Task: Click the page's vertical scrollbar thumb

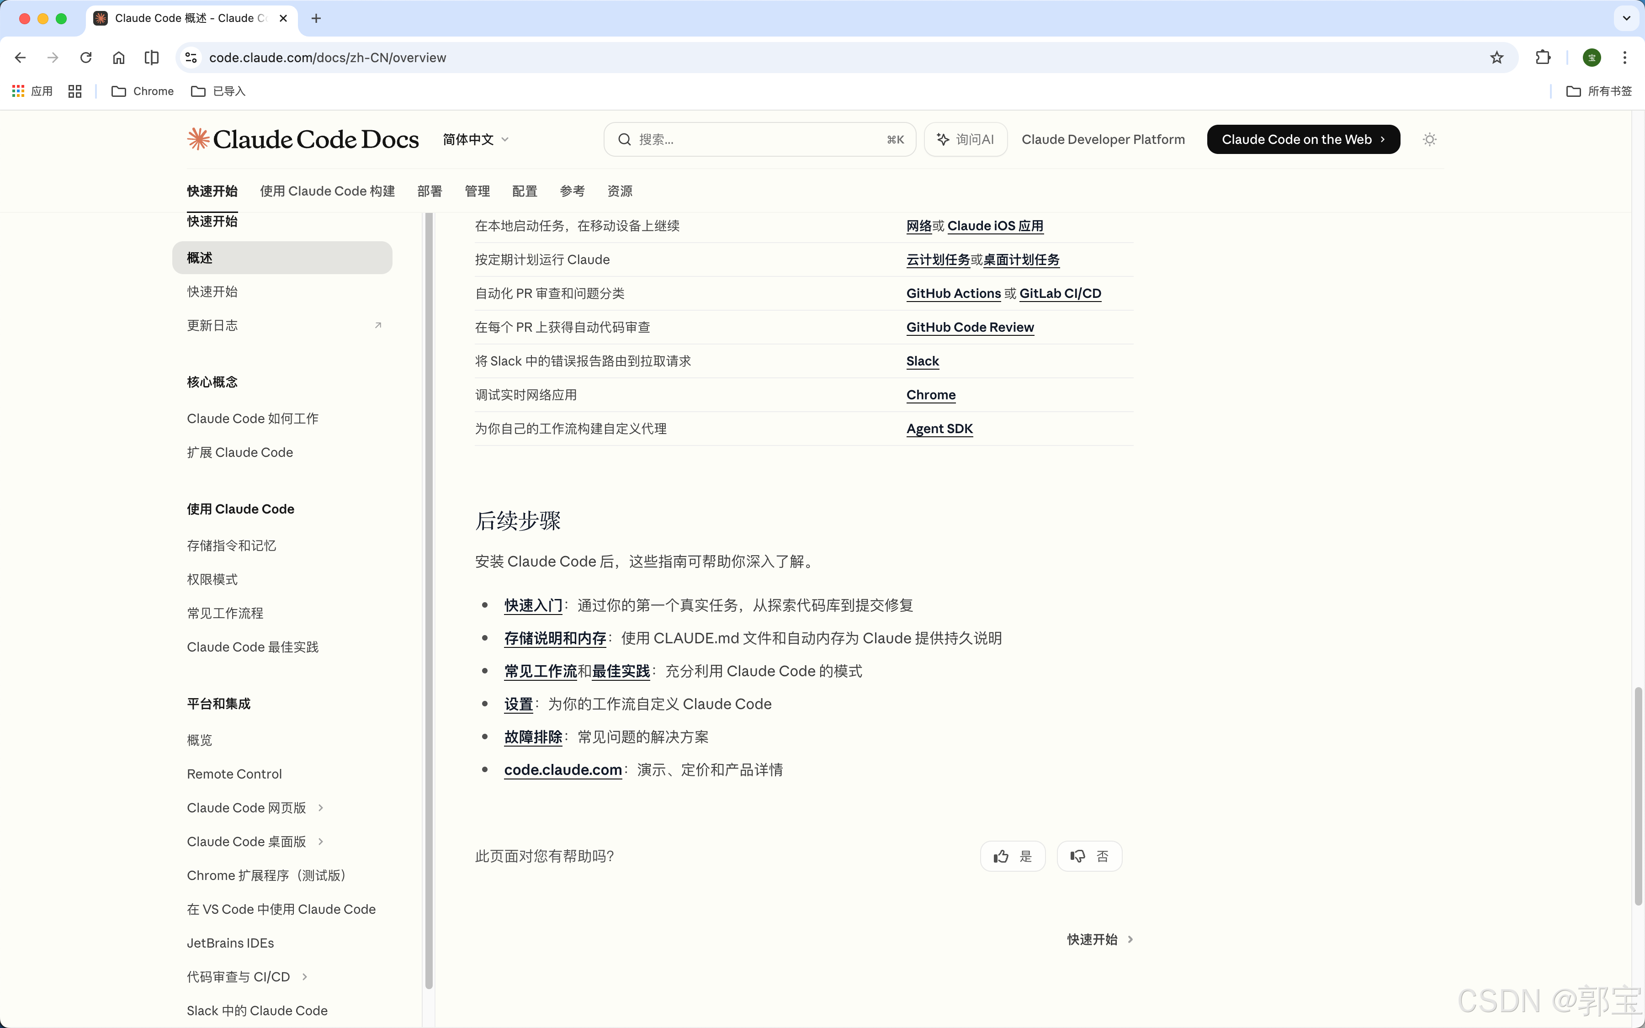Action: pos(1638,795)
